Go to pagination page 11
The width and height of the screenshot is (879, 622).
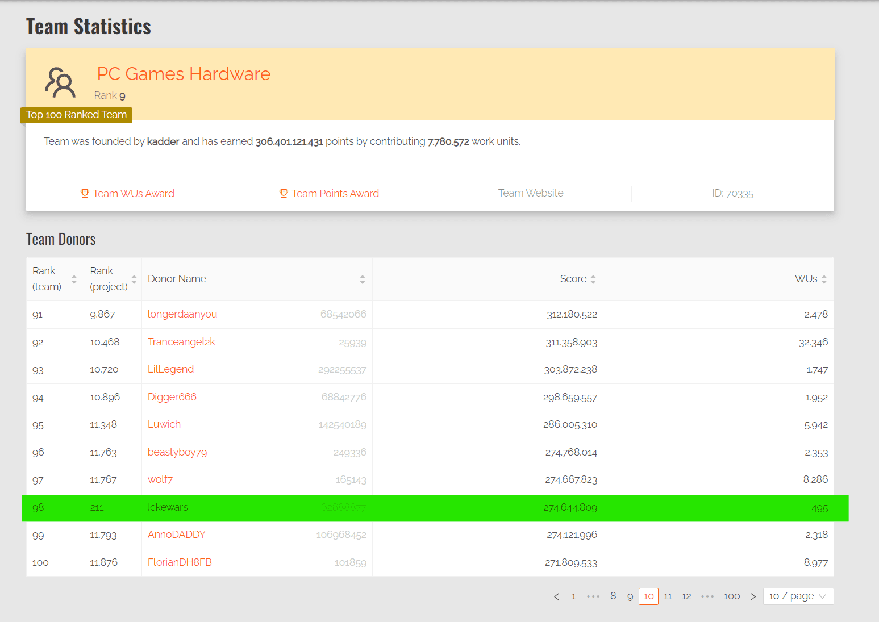point(668,596)
